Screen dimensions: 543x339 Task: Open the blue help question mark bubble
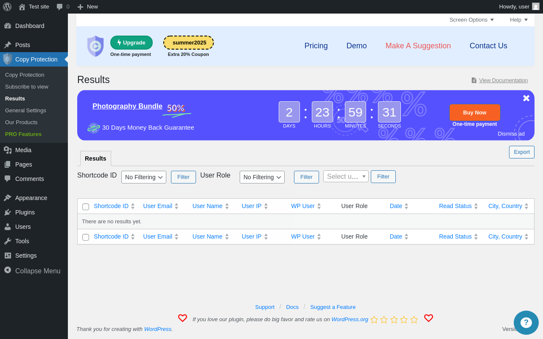[526, 322]
